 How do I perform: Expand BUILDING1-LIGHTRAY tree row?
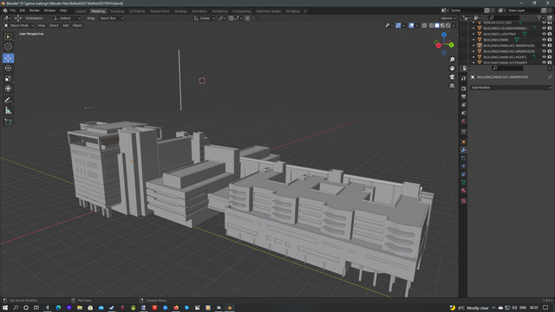coord(473,34)
